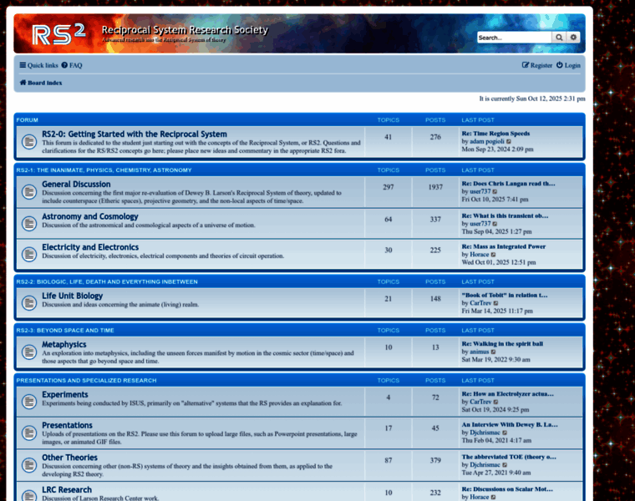Click the RS2 site logo

58,34
